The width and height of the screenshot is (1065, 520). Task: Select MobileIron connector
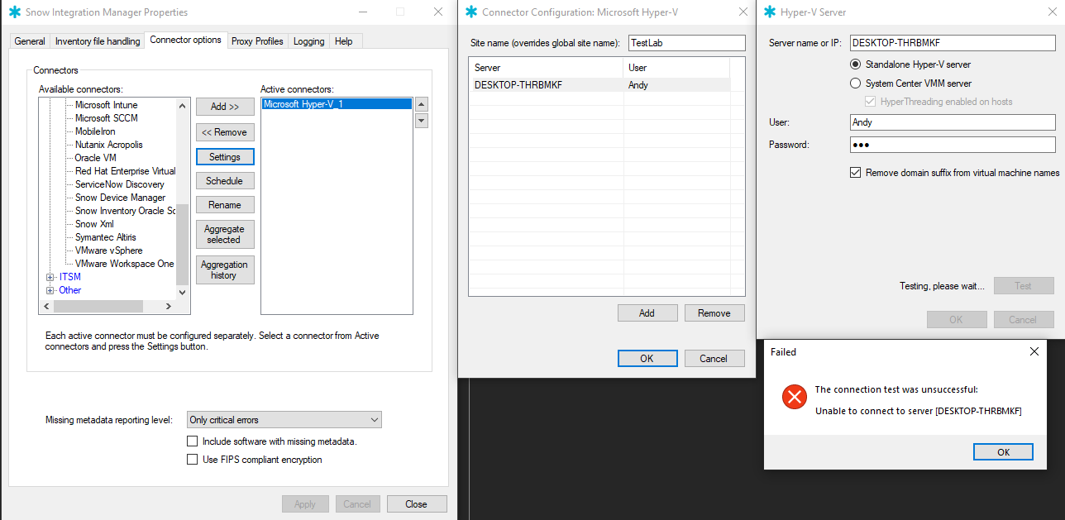coord(95,131)
